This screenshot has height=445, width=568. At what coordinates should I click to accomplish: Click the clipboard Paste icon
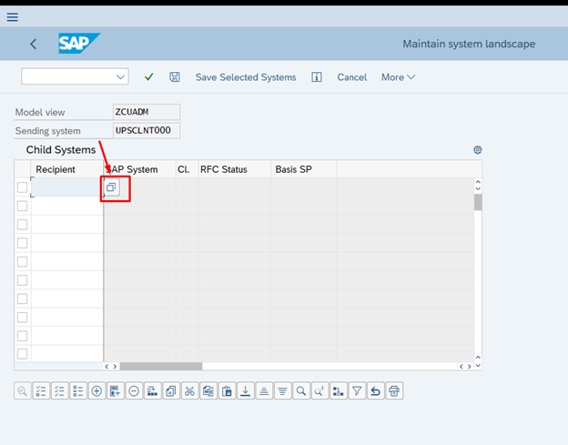[x=228, y=391]
